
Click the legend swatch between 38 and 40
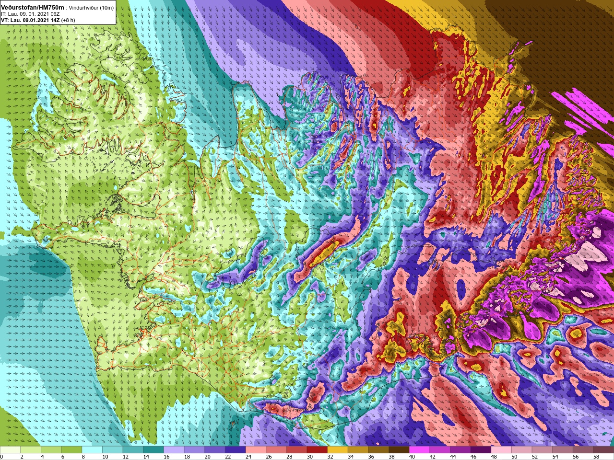399,450
